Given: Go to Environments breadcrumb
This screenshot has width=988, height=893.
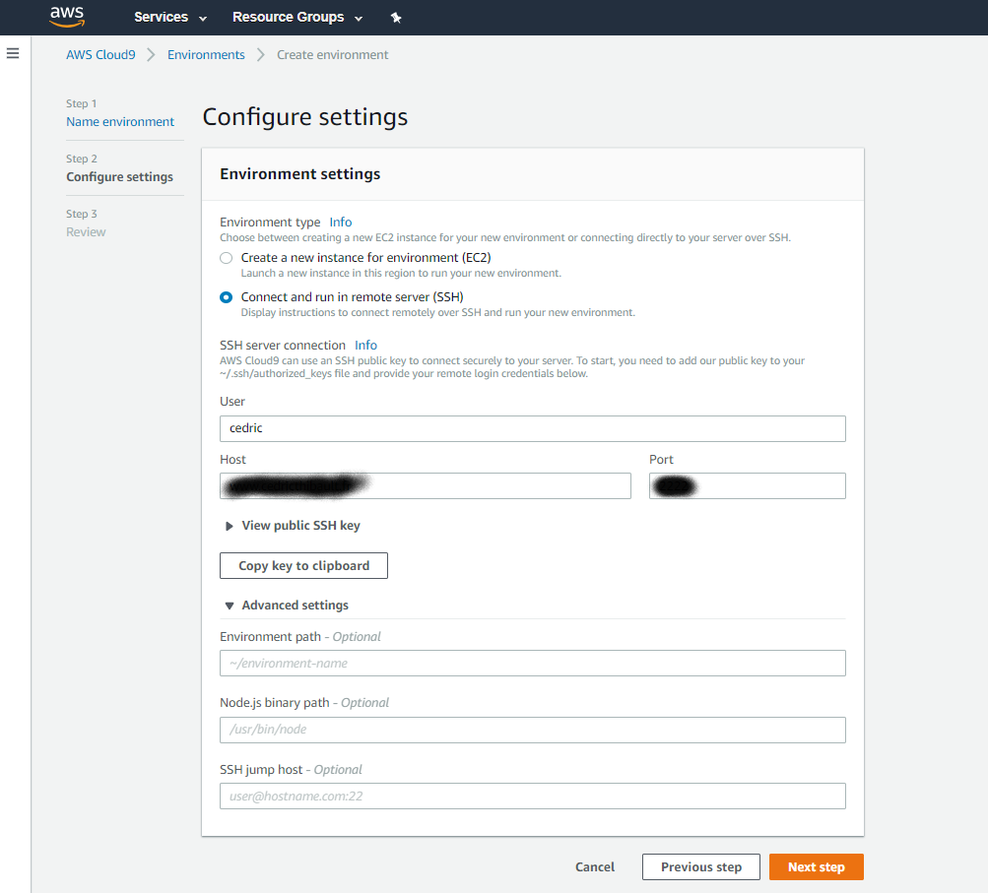Looking at the screenshot, I should point(206,55).
